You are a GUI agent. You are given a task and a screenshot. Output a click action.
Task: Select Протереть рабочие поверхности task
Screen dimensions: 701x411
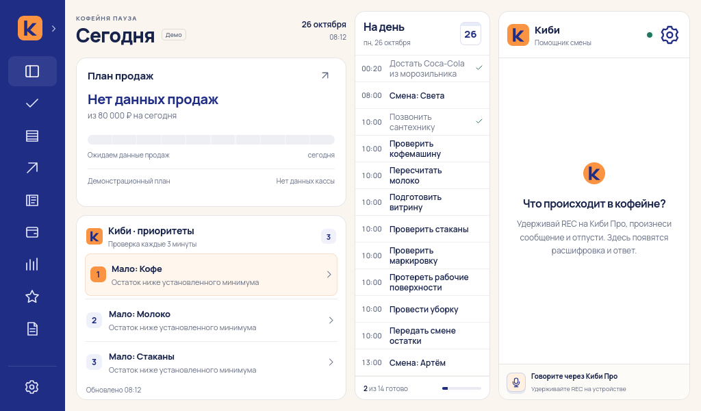click(x=422, y=282)
